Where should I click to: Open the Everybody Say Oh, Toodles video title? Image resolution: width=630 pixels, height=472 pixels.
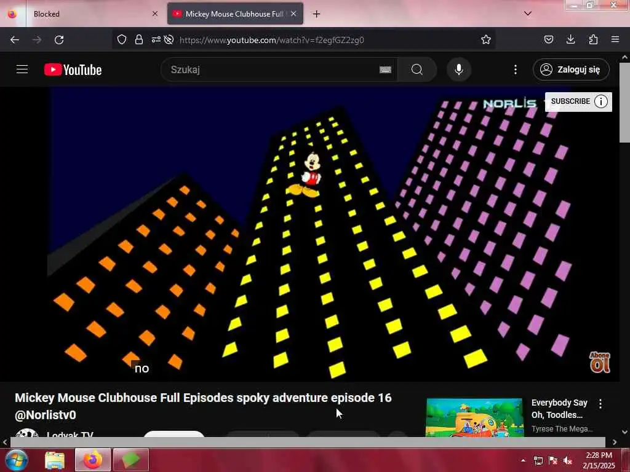[559, 409]
